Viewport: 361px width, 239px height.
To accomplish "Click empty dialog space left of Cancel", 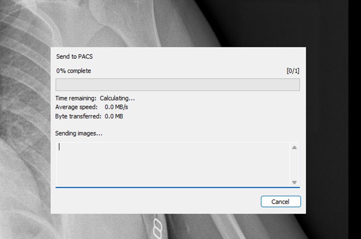I will (157, 202).
